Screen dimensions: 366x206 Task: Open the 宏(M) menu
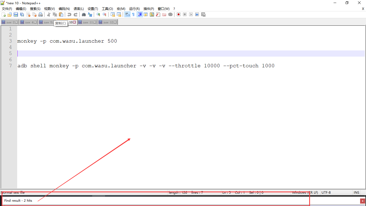[121, 9]
